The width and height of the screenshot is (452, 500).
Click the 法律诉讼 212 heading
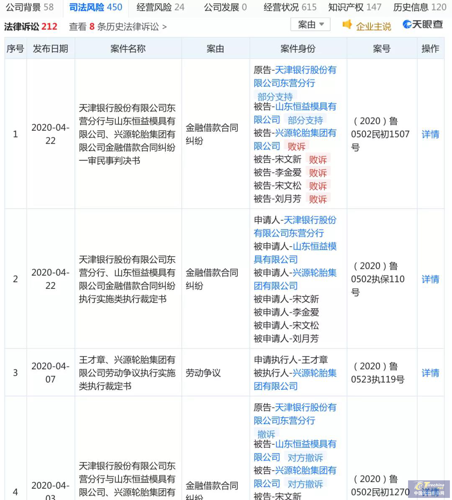[x=31, y=27]
